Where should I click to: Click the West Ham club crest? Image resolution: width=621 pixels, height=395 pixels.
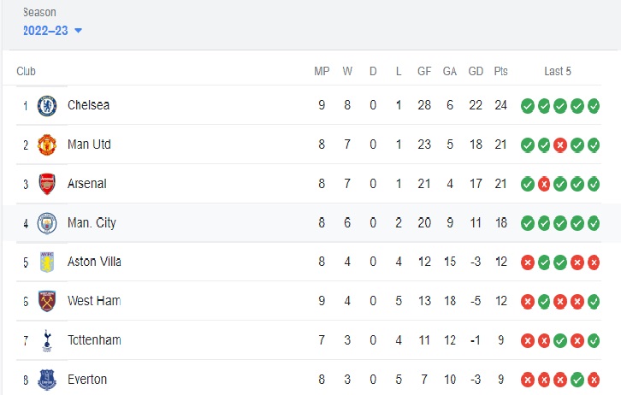[x=47, y=301]
